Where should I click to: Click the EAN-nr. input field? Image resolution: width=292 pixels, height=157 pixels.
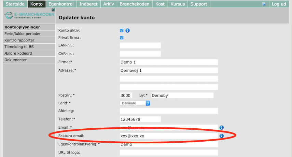(140, 45)
